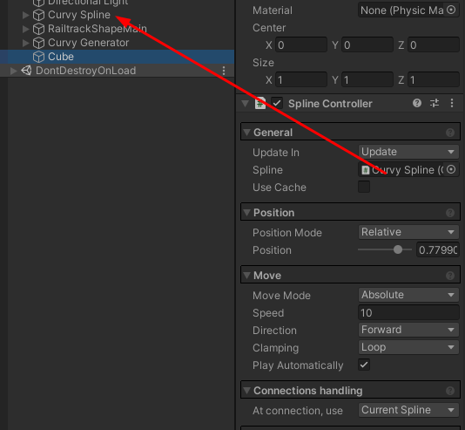Image resolution: width=465 pixels, height=430 pixels.
Task: Open Physic Material object picker
Action: pyautogui.click(x=451, y=10)
